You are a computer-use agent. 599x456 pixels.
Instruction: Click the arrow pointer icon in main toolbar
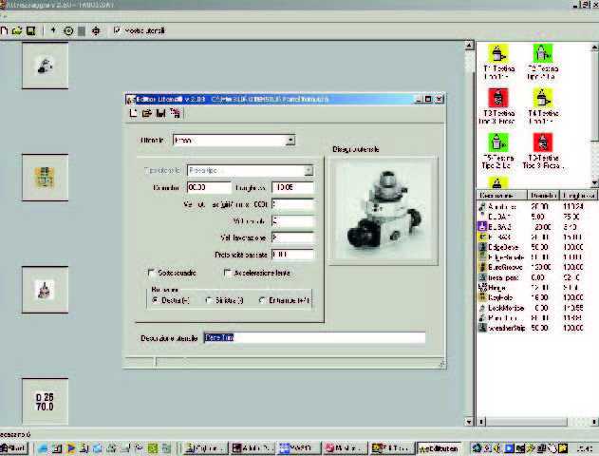tap(53, 30)
